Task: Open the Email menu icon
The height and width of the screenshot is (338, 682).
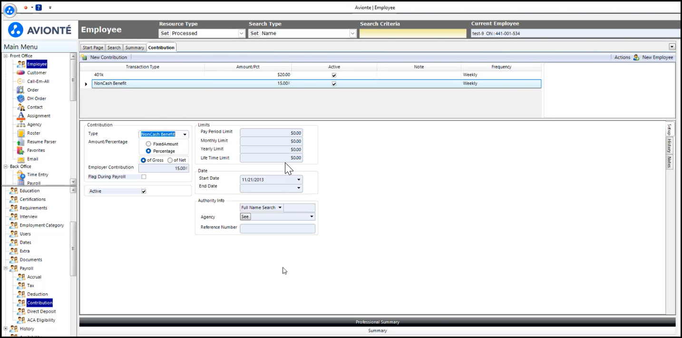Action: (x=21, y=159)
